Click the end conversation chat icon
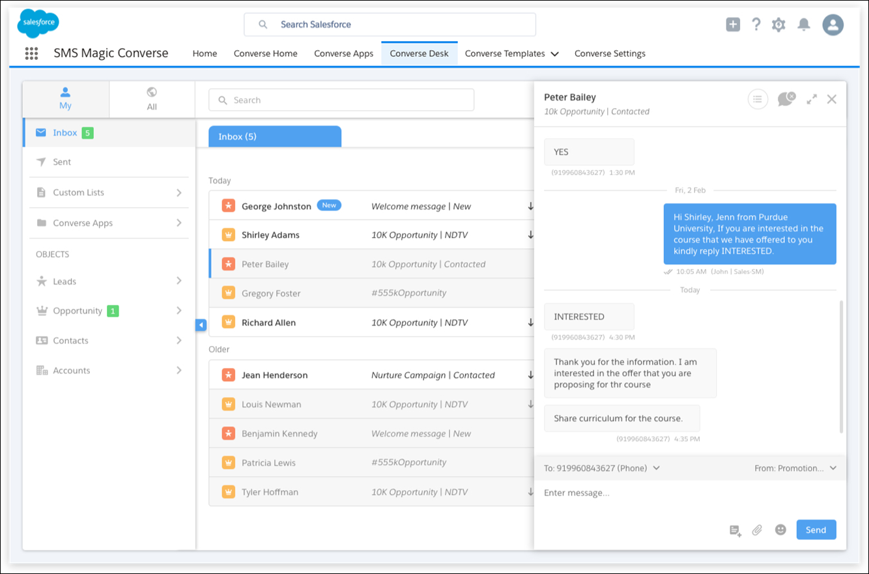 (x=786, y=99)
